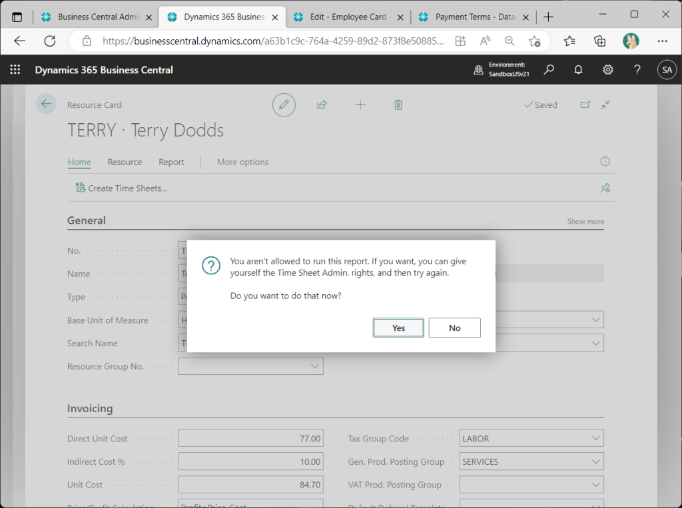Open the browser app available icon
Viewport: 682px width, 508px height.
pos(460,41)
